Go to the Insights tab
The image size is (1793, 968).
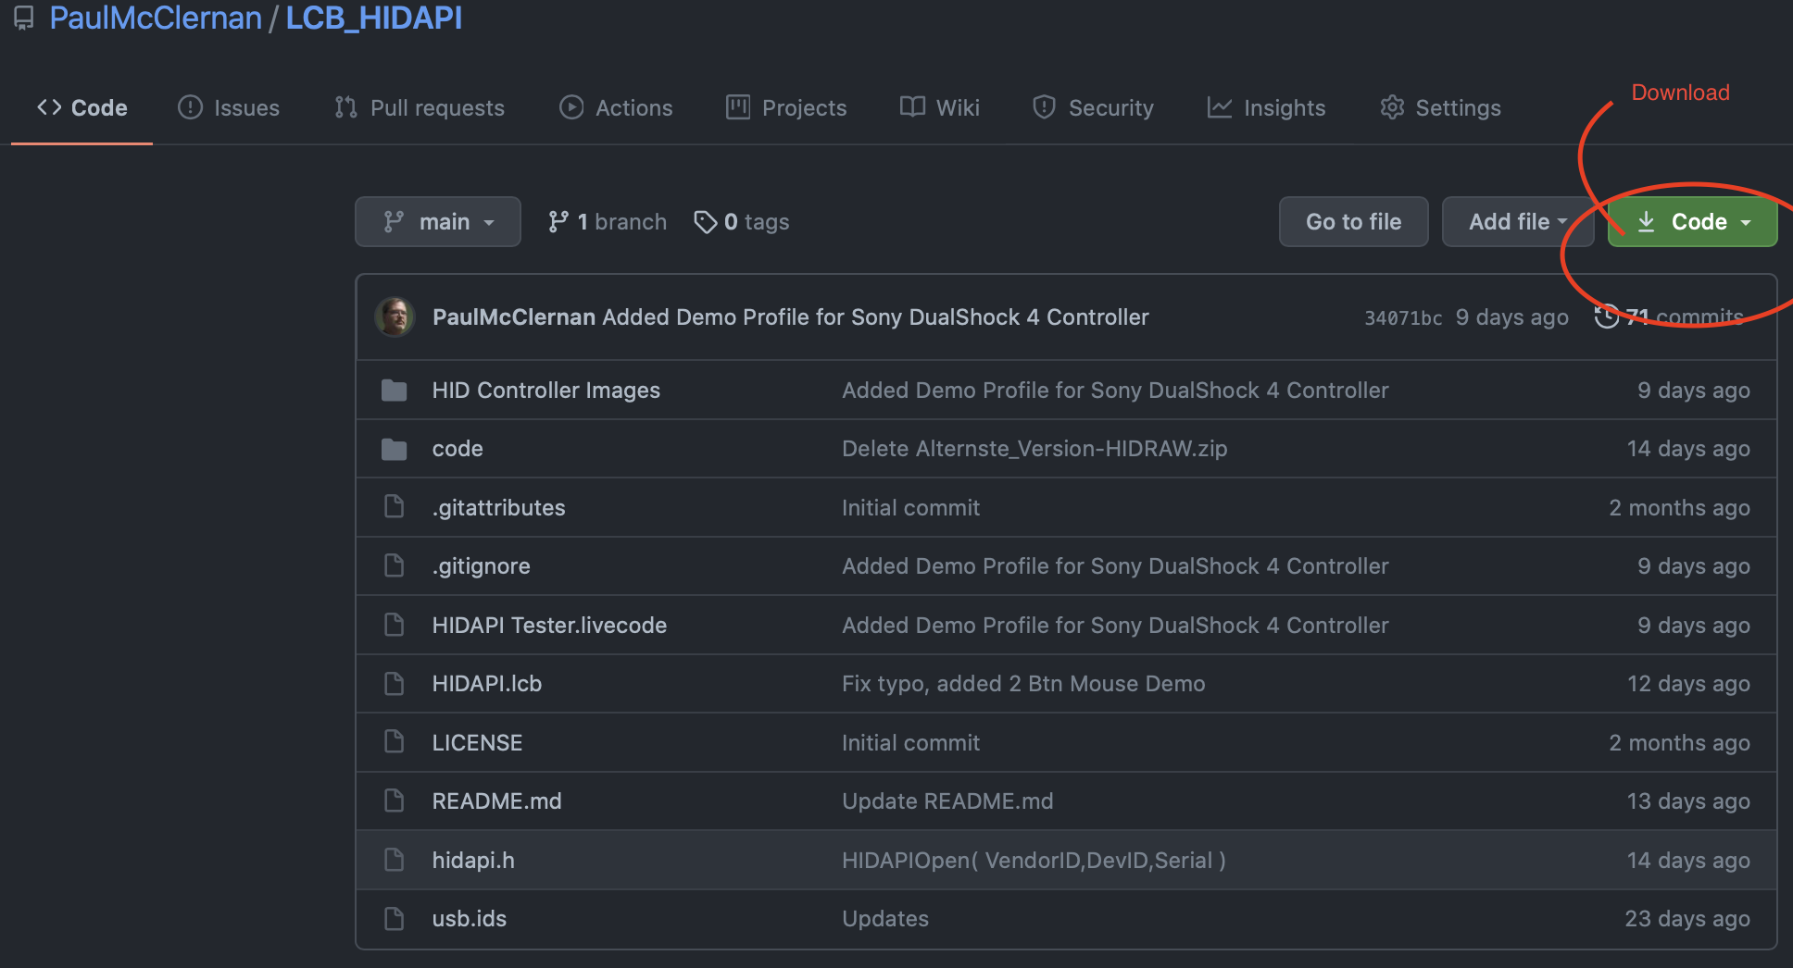pos(1266,108)
